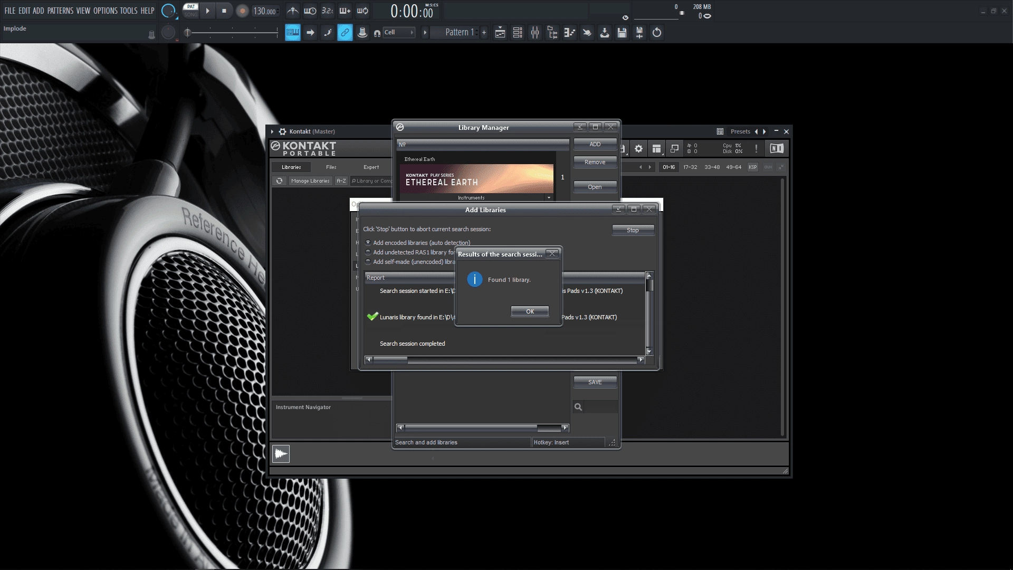Switch to the Expert tab in Kontakt
The image size is (1013, 570).
[x=371, y=167]
